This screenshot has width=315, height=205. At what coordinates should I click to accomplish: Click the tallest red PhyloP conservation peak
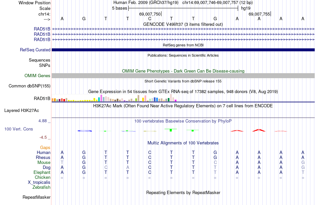click(x=259, y=130)
